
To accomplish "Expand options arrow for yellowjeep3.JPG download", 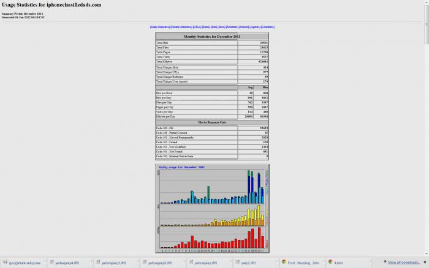I will tap(138, 262).
